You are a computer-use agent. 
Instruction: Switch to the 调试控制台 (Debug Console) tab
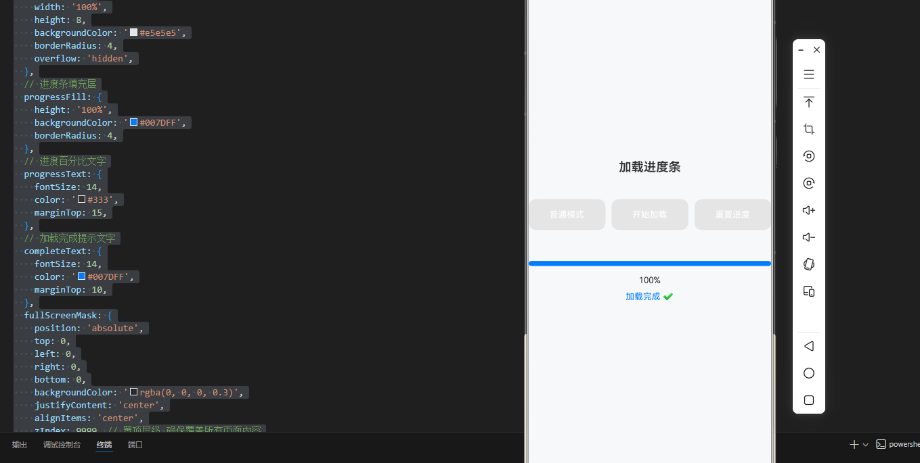[62, 445]
